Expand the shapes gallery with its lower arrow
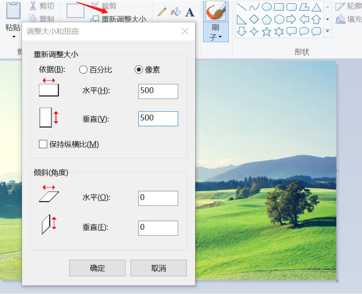 click(x=327, y=30)
